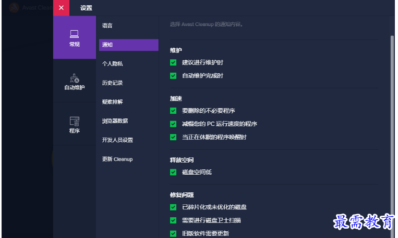Screen dimensions: 398x238
Task: Open the 开发人员设置 developer settings
Action: point(117,140)
